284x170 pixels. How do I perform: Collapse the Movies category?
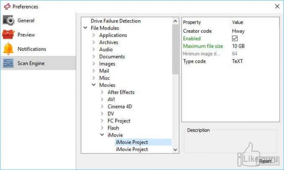coord(94,85)
